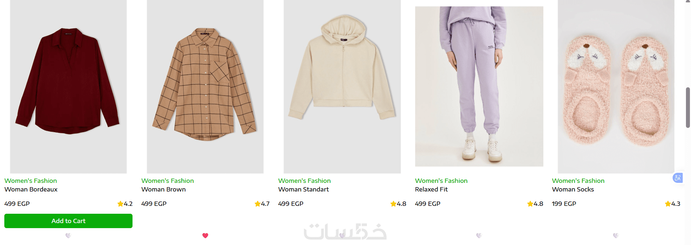691x245 pixels.
Task: View the brown plaid shirt image
Action: 205,87
